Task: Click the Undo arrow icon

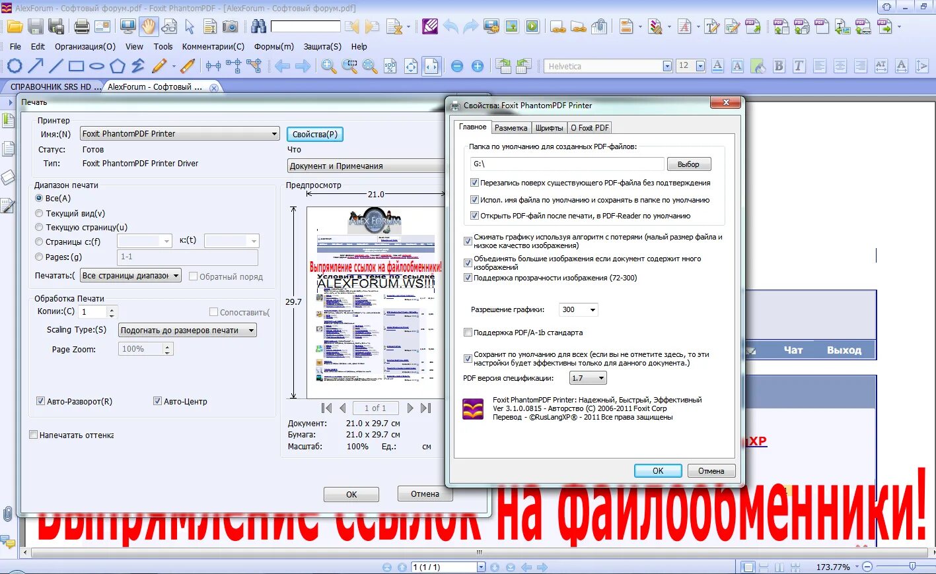Action: coord(450,26)
